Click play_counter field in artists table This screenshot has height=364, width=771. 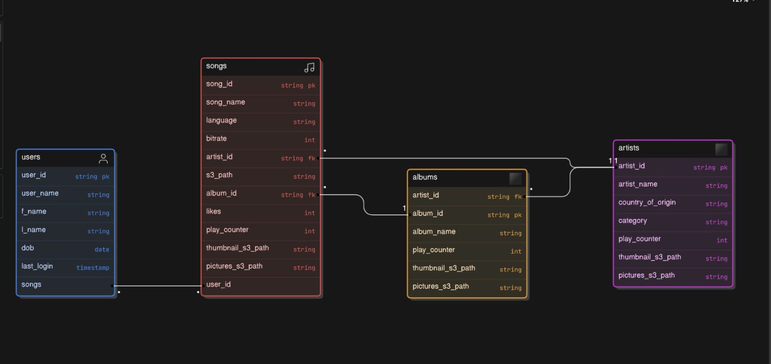[673, 240]
